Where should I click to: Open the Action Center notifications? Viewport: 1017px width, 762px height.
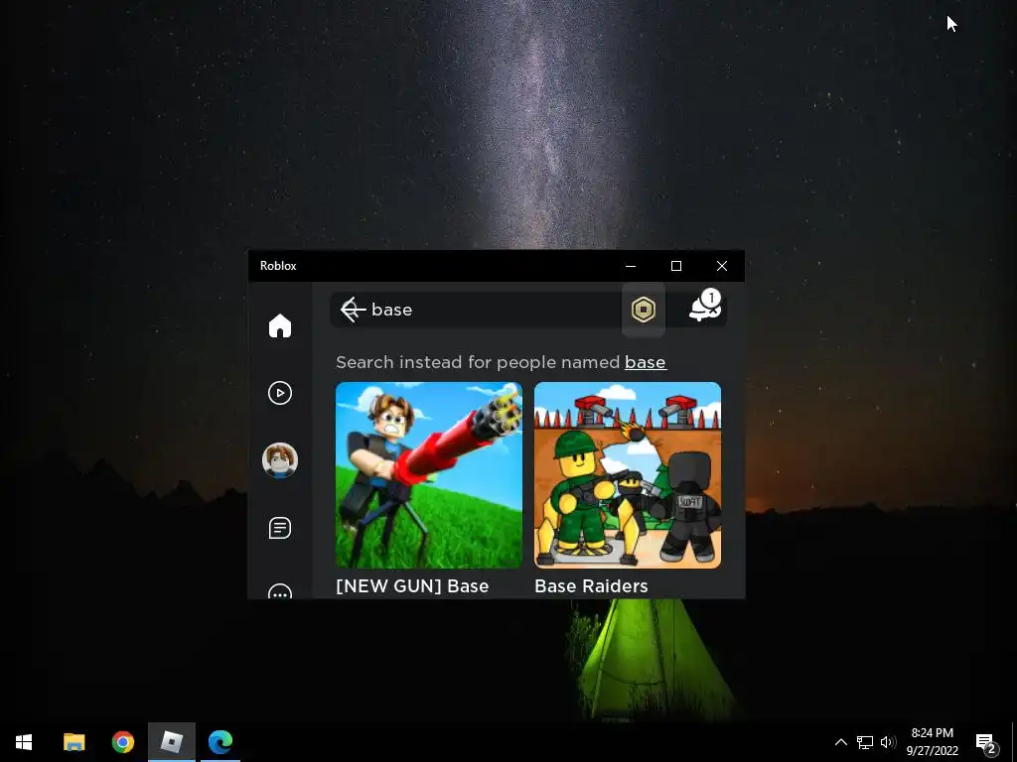pos(986,742)
